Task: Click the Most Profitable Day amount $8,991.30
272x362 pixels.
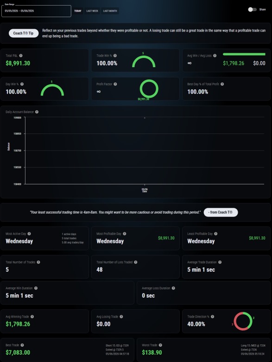Action: coord(166,238)
